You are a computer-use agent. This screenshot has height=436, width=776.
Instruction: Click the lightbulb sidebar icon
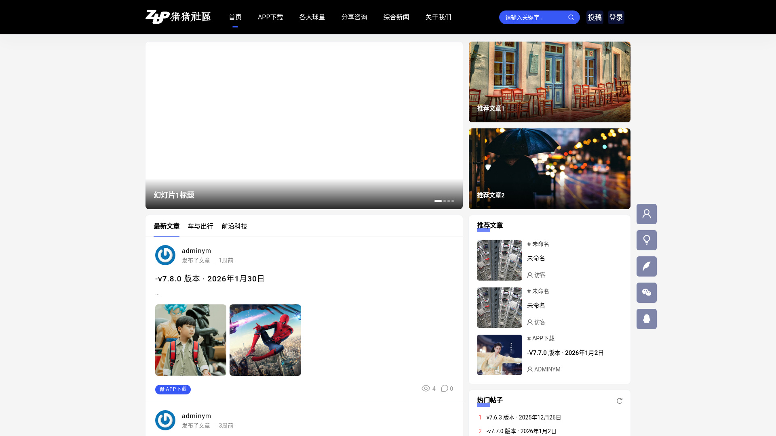(x=647, y=240)
